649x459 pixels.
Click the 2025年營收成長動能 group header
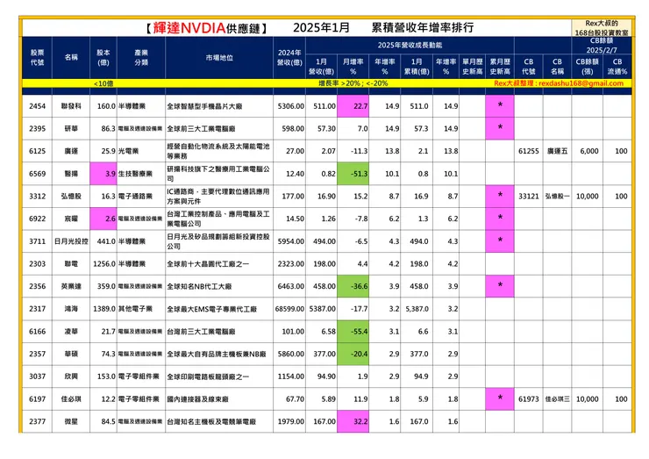point(410,45)
